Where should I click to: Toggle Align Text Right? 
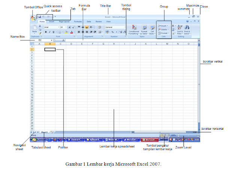(87, 32)
